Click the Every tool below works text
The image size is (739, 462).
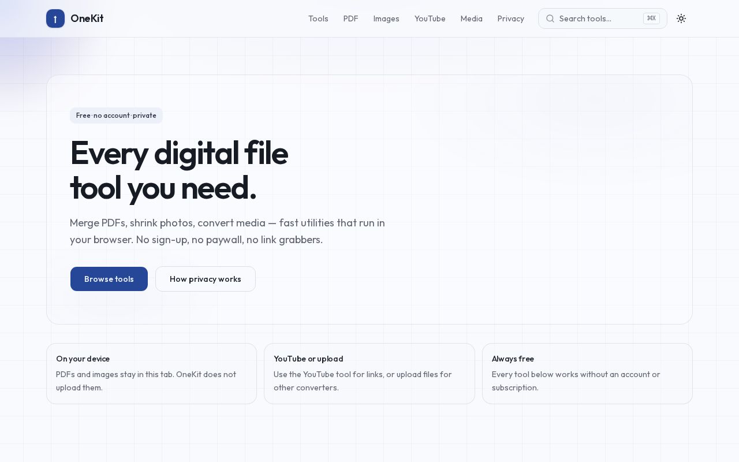pos(576,381)
